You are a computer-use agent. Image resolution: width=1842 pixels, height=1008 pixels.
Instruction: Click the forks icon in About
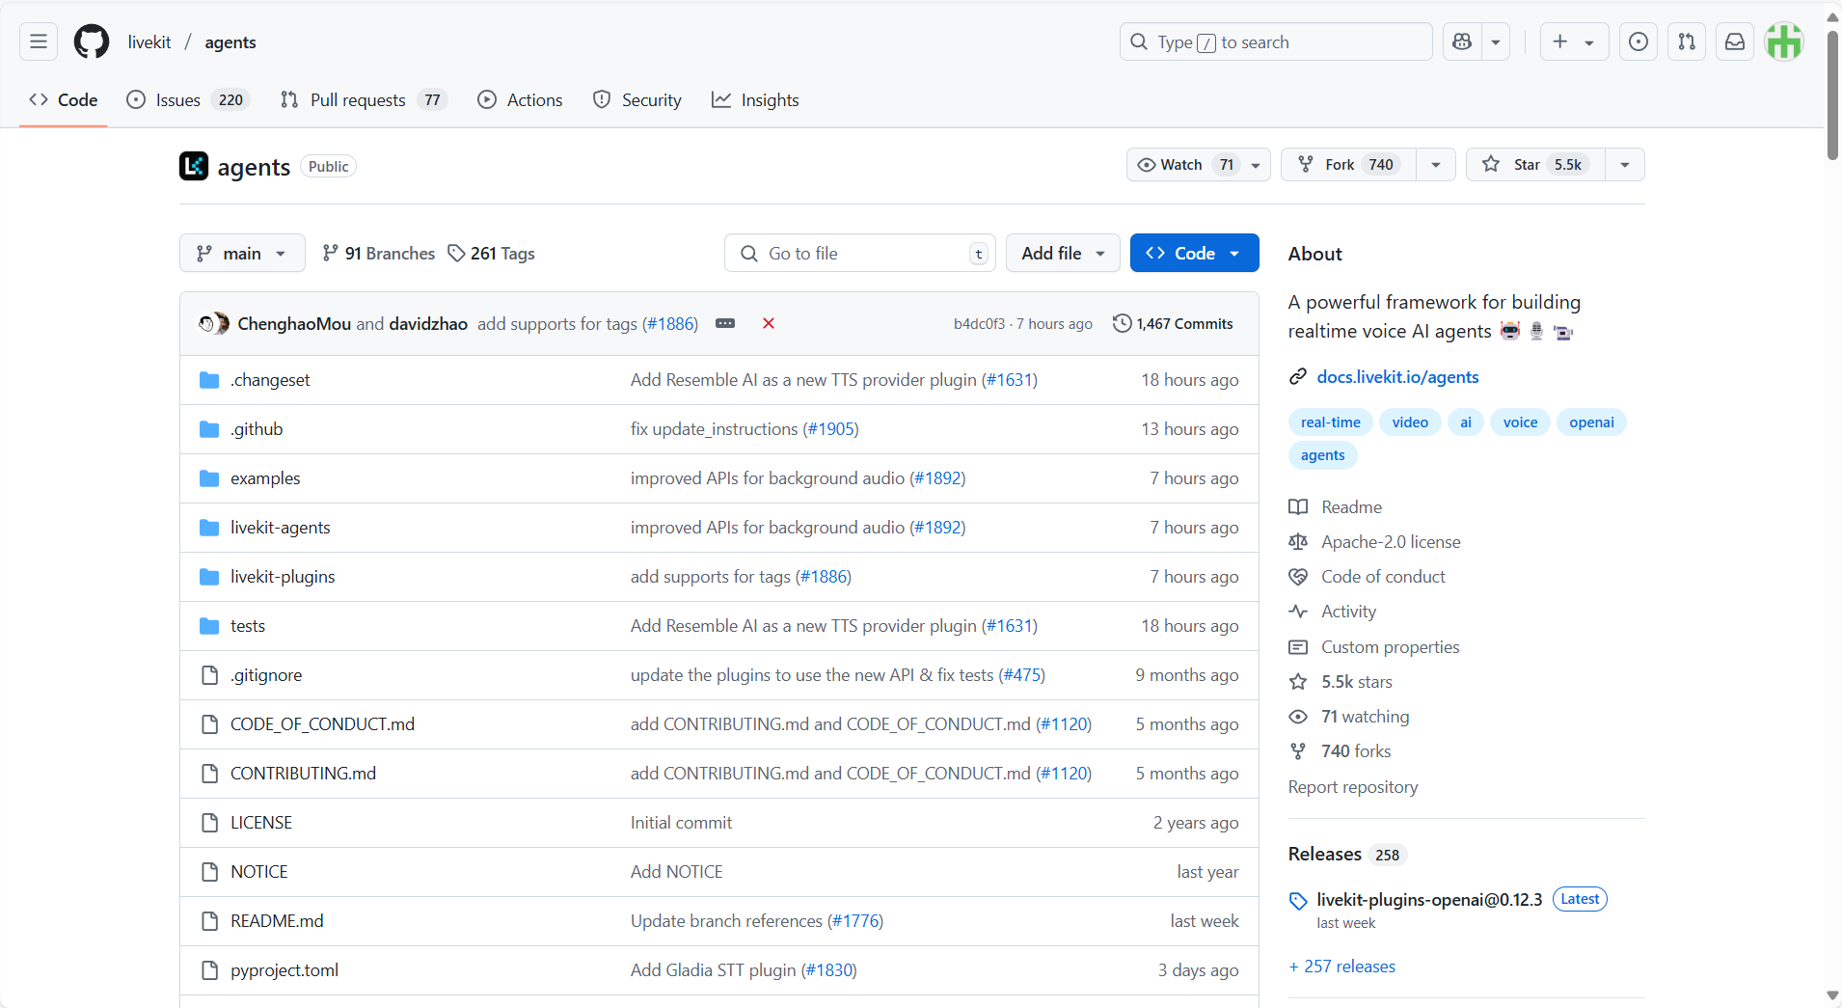point(1298,751)
